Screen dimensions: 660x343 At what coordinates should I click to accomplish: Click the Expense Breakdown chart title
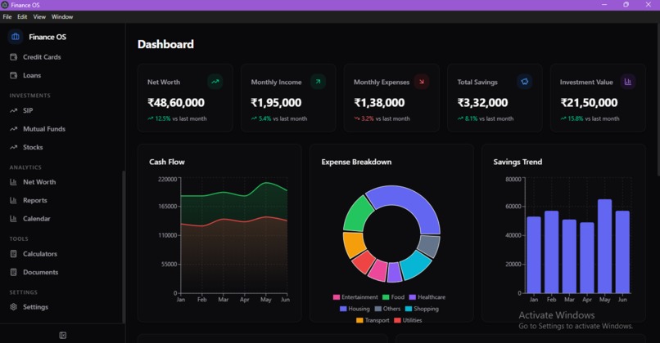point(356,162)
